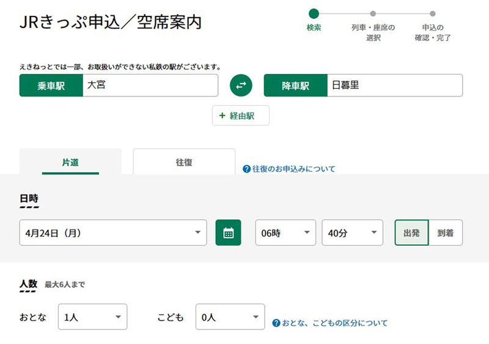Click the plus icon on 経由駅
The height and width of the screenshot is (344, 489).
222,115
